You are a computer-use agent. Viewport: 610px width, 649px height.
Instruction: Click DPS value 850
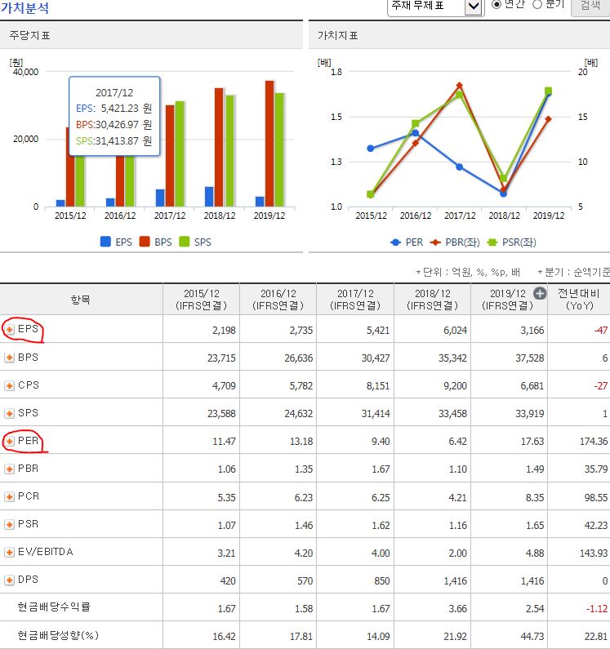click(382, 580)
